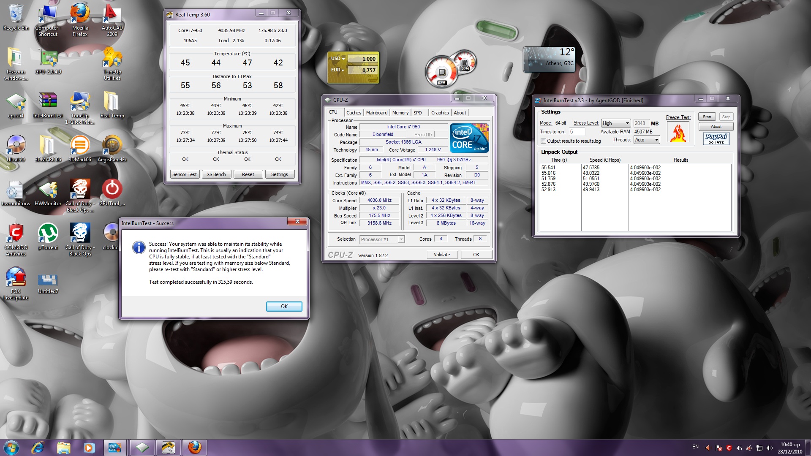
Task: Open the About tab in CPU-Z
Action: click(x=460, y=113)
